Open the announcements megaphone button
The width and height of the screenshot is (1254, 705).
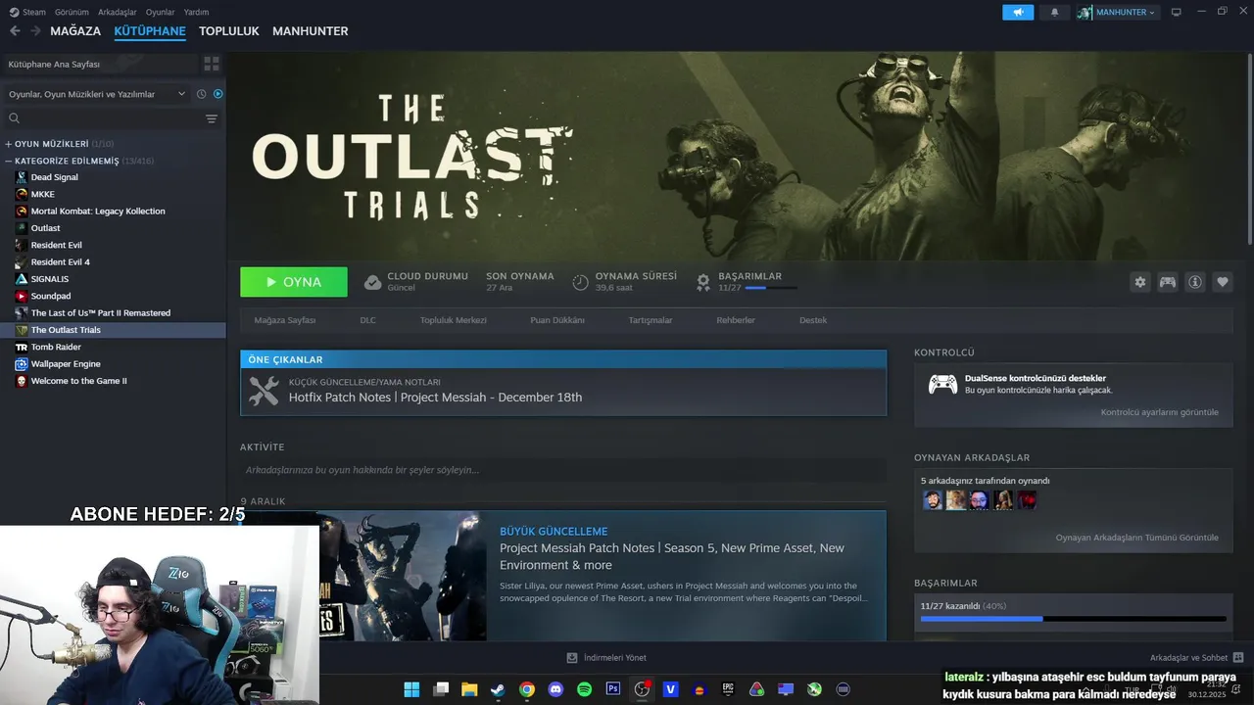[x=1018, y=12]
